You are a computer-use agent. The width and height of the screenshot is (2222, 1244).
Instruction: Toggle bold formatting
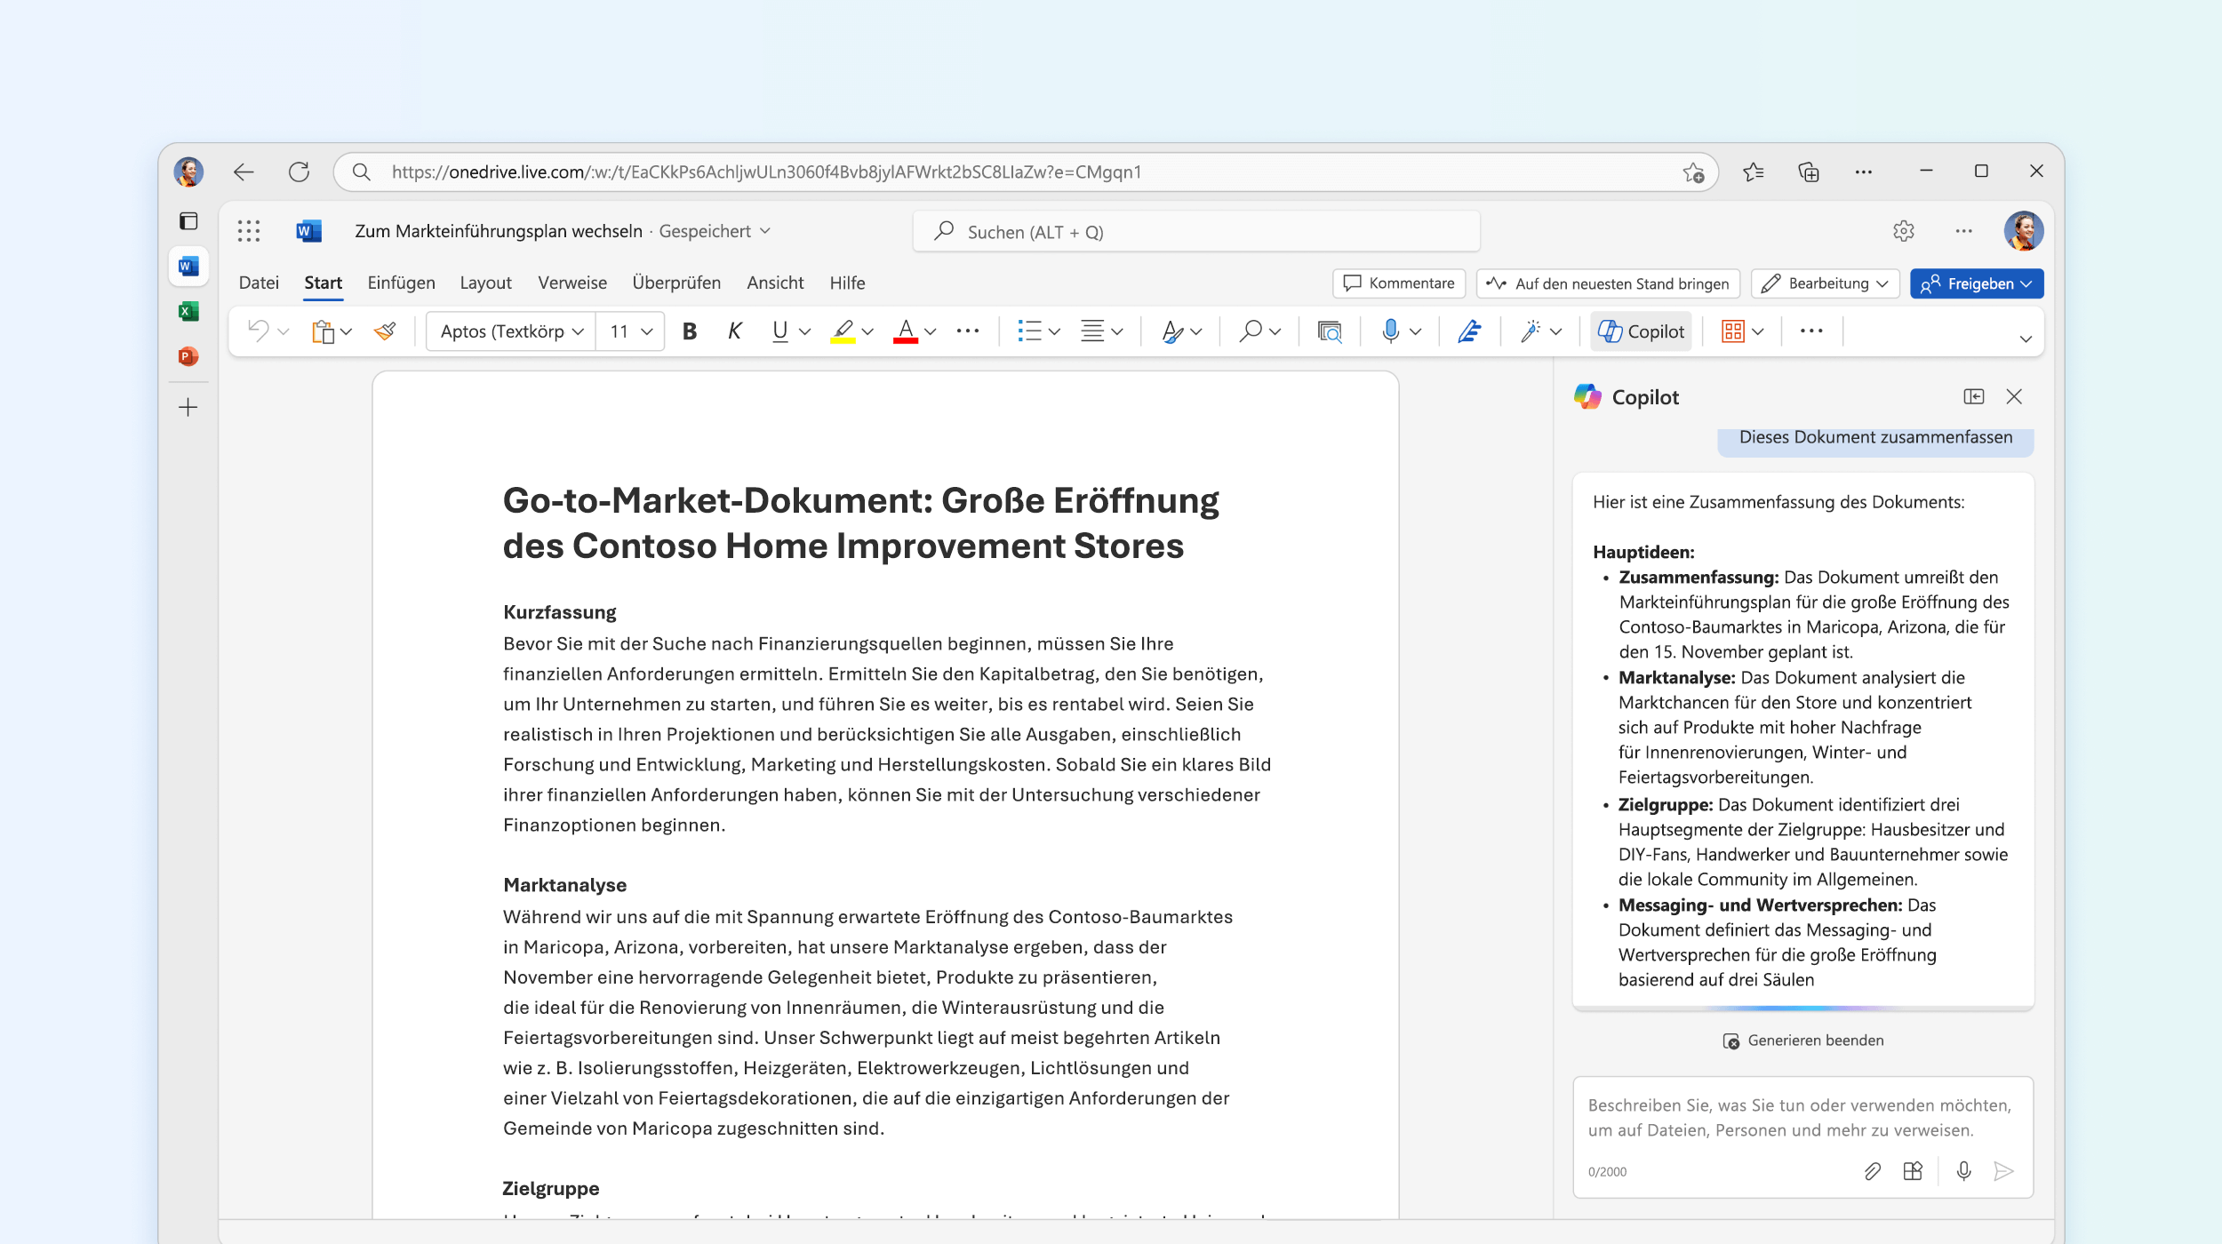690,331
